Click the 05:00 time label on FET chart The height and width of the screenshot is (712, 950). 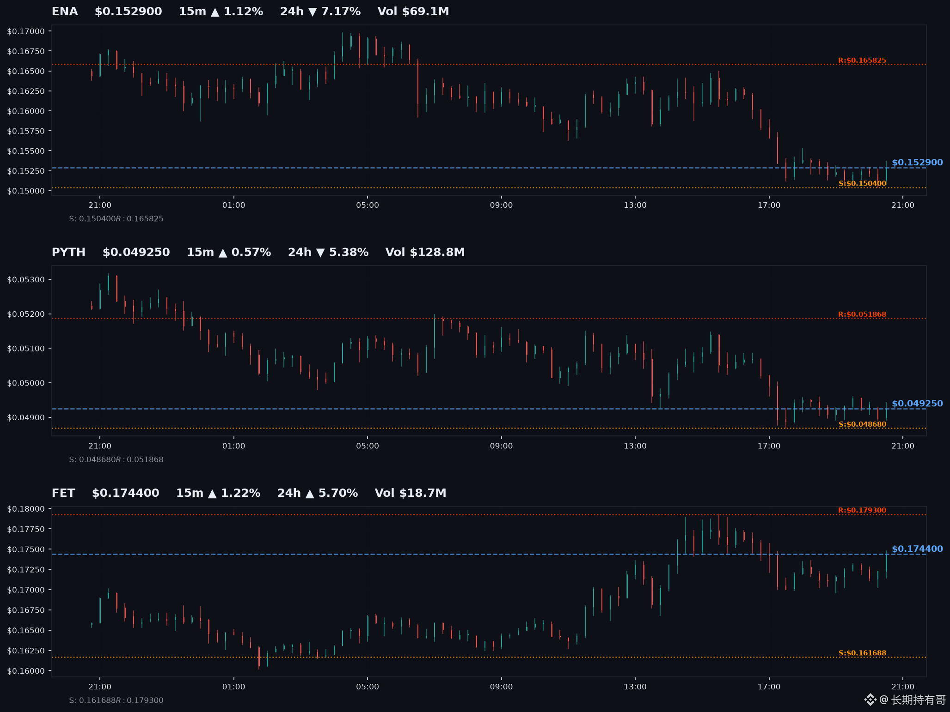[368, 687]
